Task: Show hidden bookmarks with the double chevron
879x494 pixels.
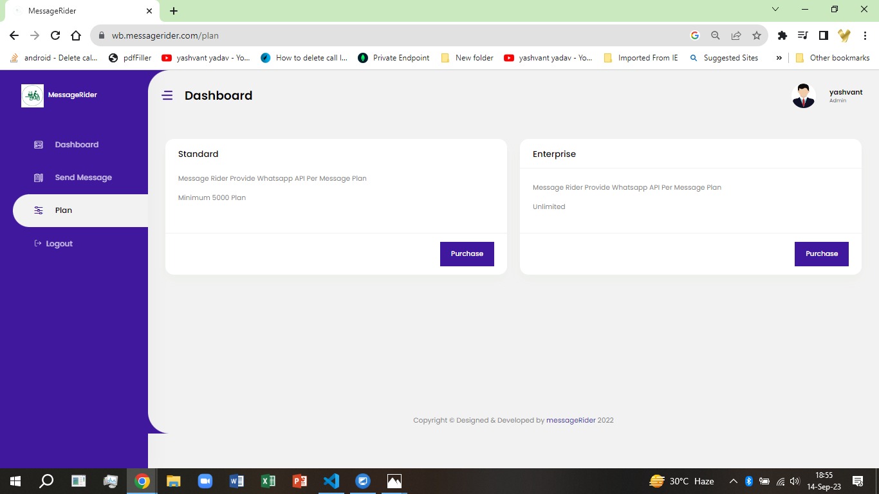Action: [779, 58]
